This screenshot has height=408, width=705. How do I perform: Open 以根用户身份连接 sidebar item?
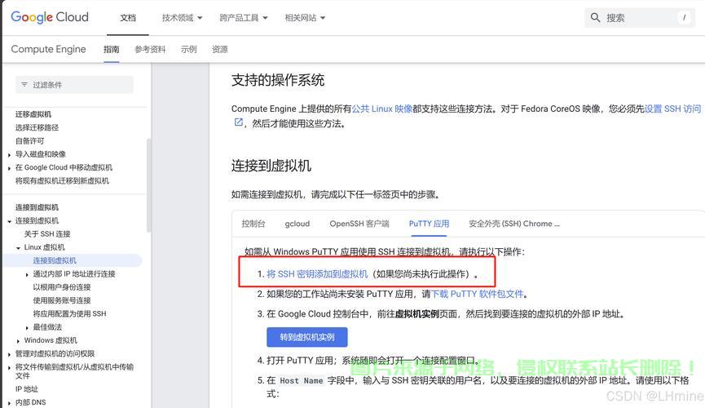point(62,287)
